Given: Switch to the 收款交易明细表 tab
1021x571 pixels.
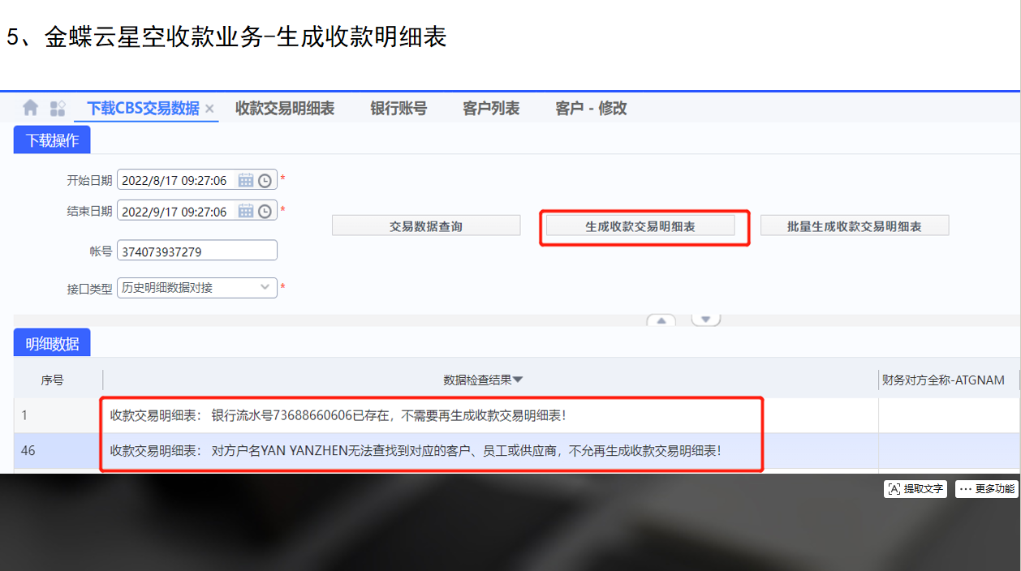Looking at the screenshot, I should [285, 109].
